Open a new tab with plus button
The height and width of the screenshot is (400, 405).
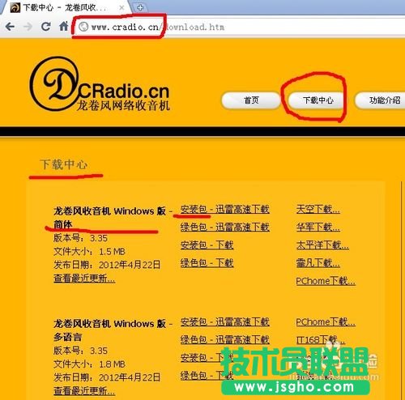[140, 8]
